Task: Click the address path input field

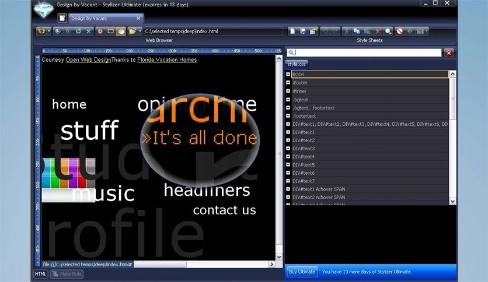Action: (213, 31)
